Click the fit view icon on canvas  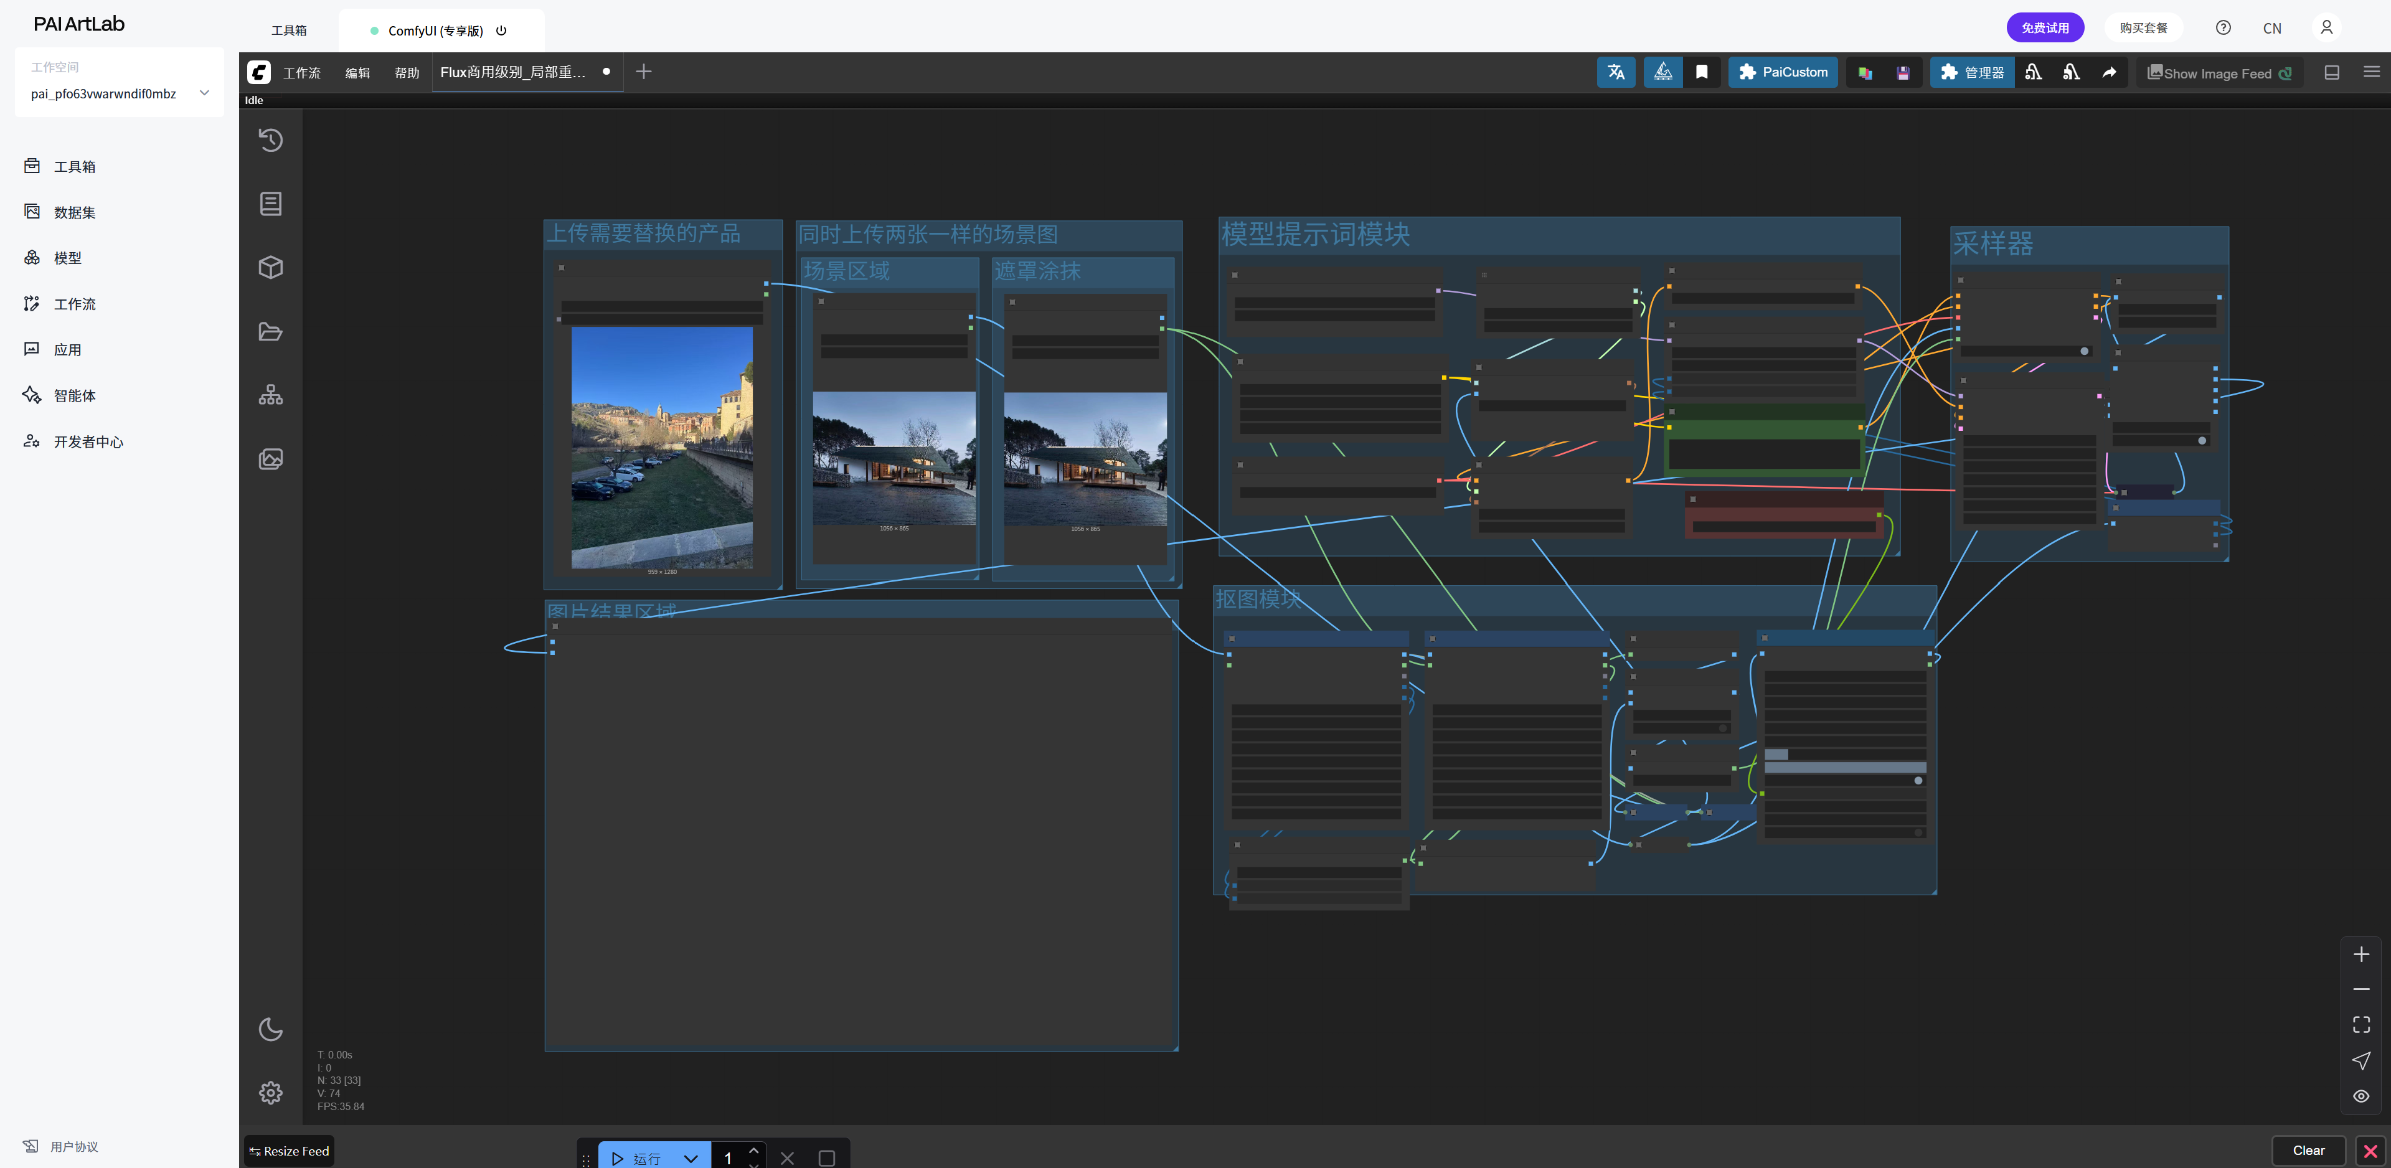pyautogui.click(x=2360, y=1024)
